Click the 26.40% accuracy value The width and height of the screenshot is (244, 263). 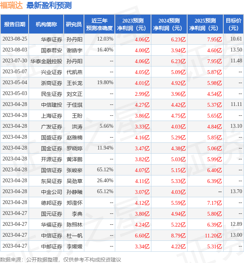(105, 181)
